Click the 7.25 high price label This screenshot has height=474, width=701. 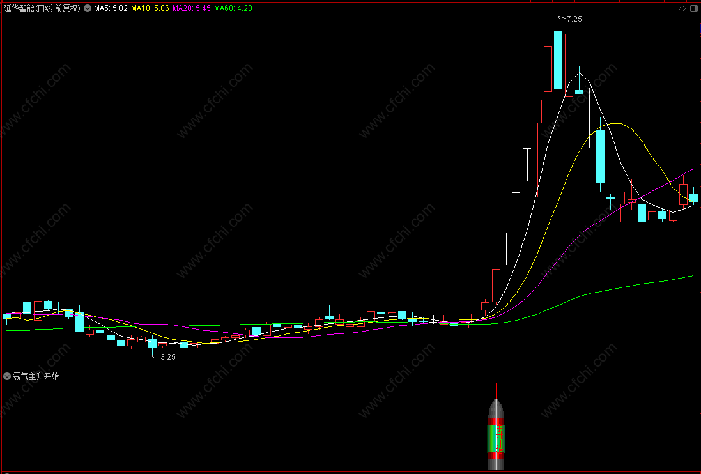coord(574,19)
